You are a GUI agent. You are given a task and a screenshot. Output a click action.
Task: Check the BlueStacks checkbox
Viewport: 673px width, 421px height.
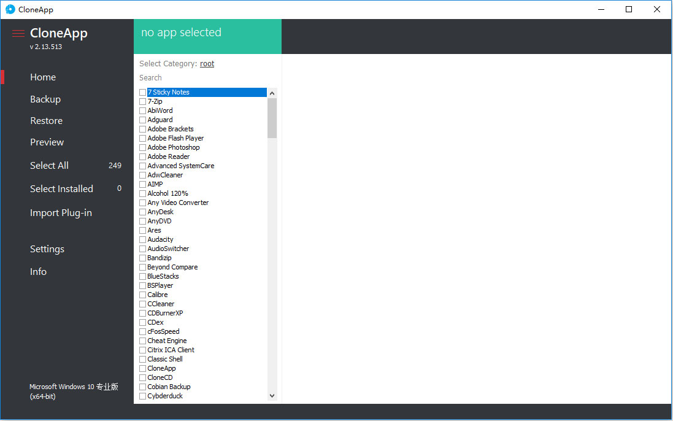click(x=142, y=276)
